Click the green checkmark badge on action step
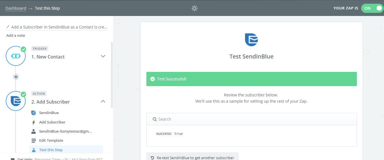 23,94
